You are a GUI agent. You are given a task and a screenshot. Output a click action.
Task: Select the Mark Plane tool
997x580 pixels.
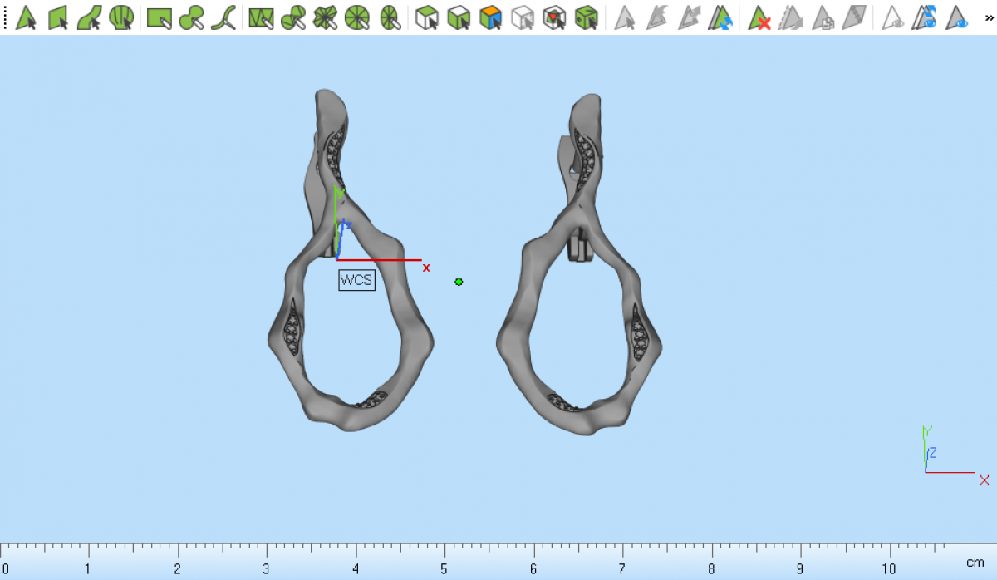tap(57, 17)
